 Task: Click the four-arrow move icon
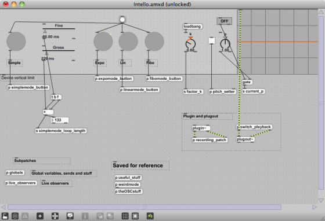[x=55, y=216]
